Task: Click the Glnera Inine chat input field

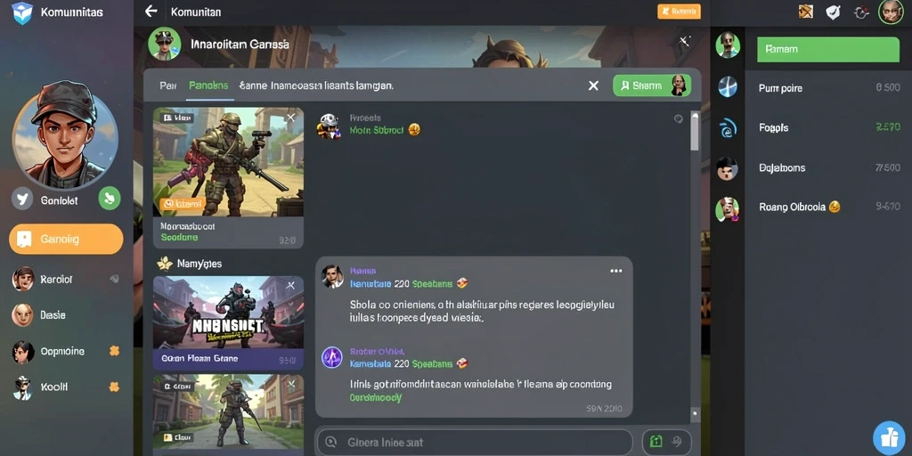Action: (474, 442)
